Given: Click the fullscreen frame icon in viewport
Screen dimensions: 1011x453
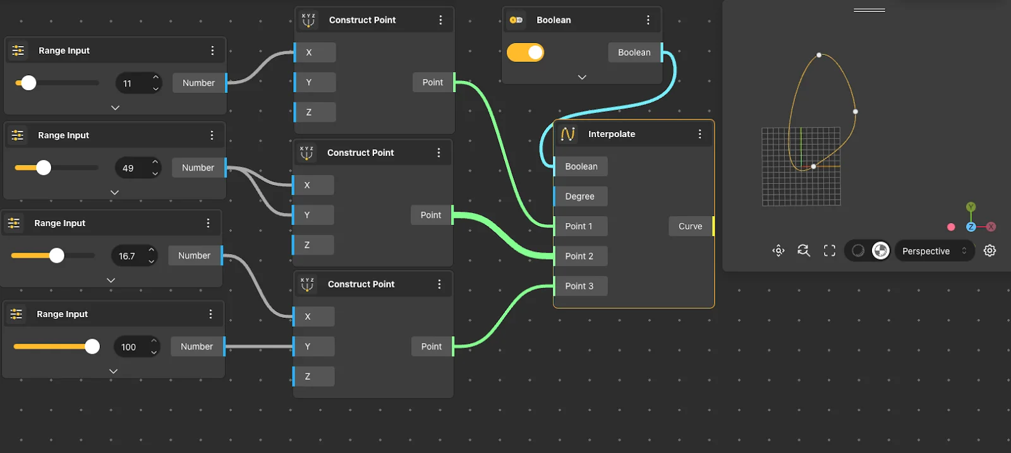Looking at the screenshot, I should (830, 251).
